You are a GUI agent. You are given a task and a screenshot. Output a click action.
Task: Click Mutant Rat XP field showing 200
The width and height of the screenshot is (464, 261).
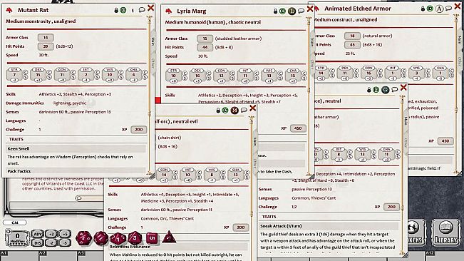click(138, 130)
